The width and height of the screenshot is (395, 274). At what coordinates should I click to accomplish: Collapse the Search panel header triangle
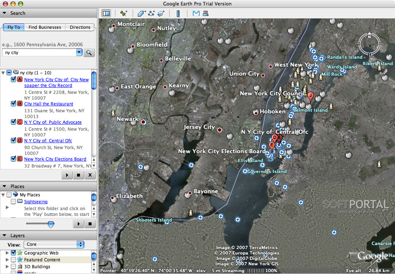coord(5,13)
